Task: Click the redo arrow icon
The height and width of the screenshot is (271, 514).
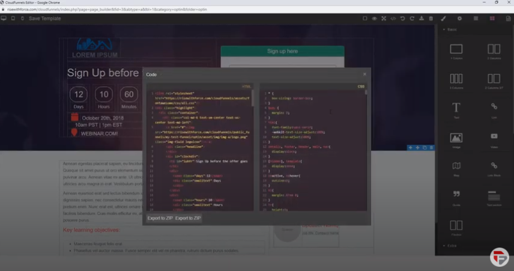Action: coord(412,19)
